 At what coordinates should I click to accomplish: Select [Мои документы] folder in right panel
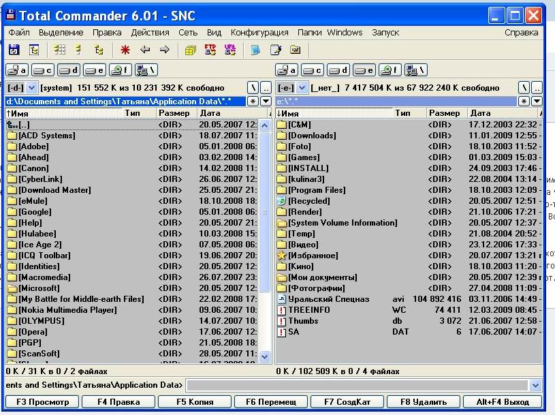point(409,277)
